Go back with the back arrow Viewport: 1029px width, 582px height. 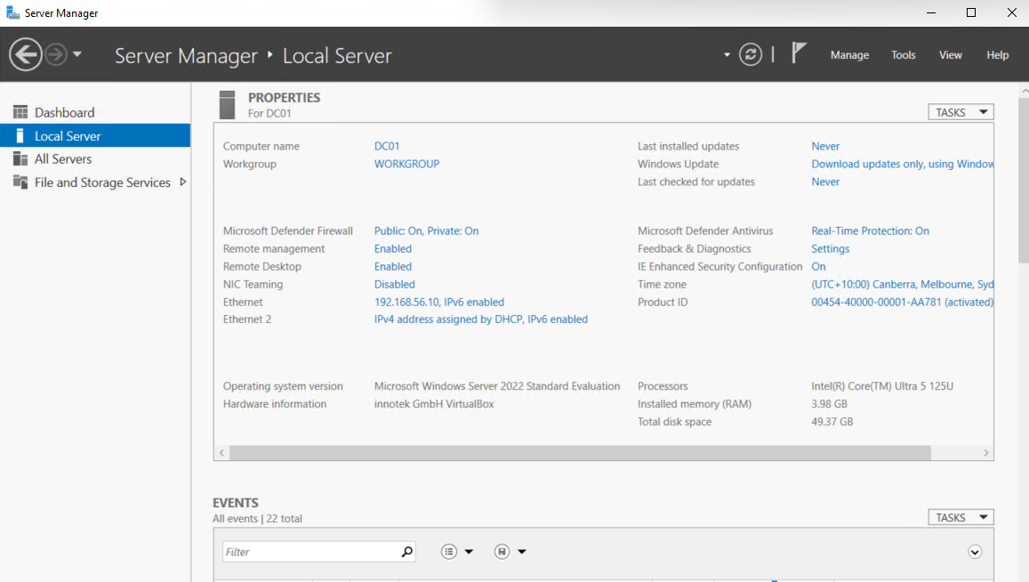pos(26,54)
